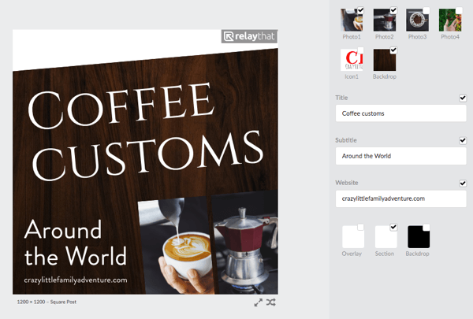Click the Subtitle field with Around the World
Viewport: 473px width, 319px height.
[x=401, y=156]
